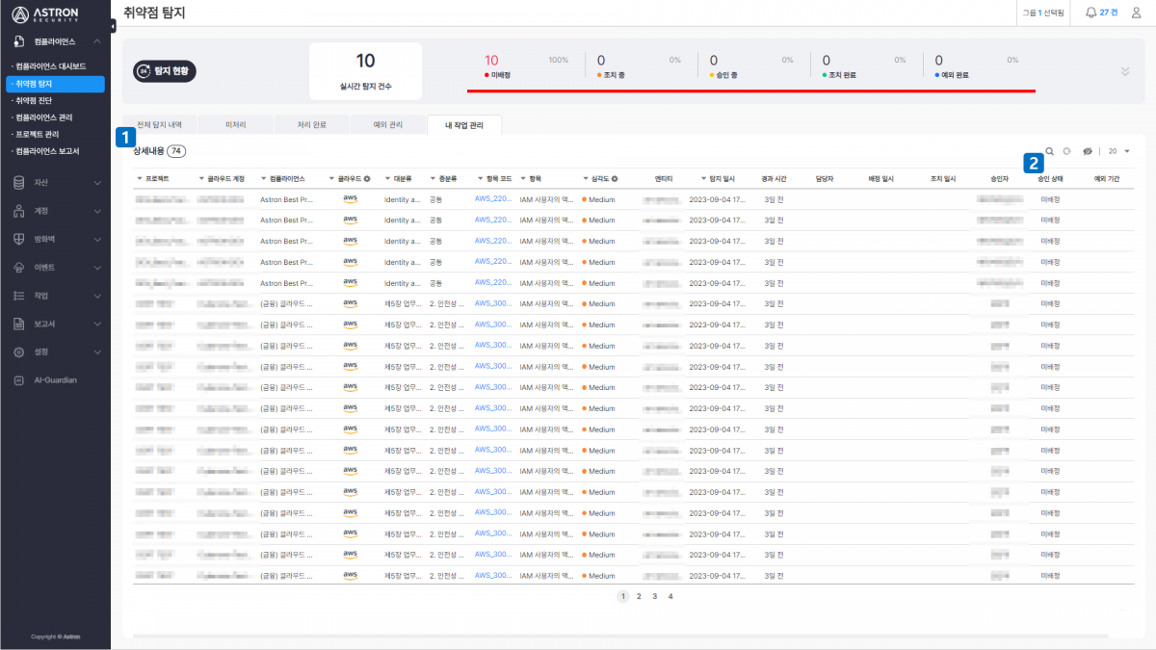This screenshot has height=650, width=1156.
Task: Expand the 계정 menu chevron
Action: (x=97, y=211)
